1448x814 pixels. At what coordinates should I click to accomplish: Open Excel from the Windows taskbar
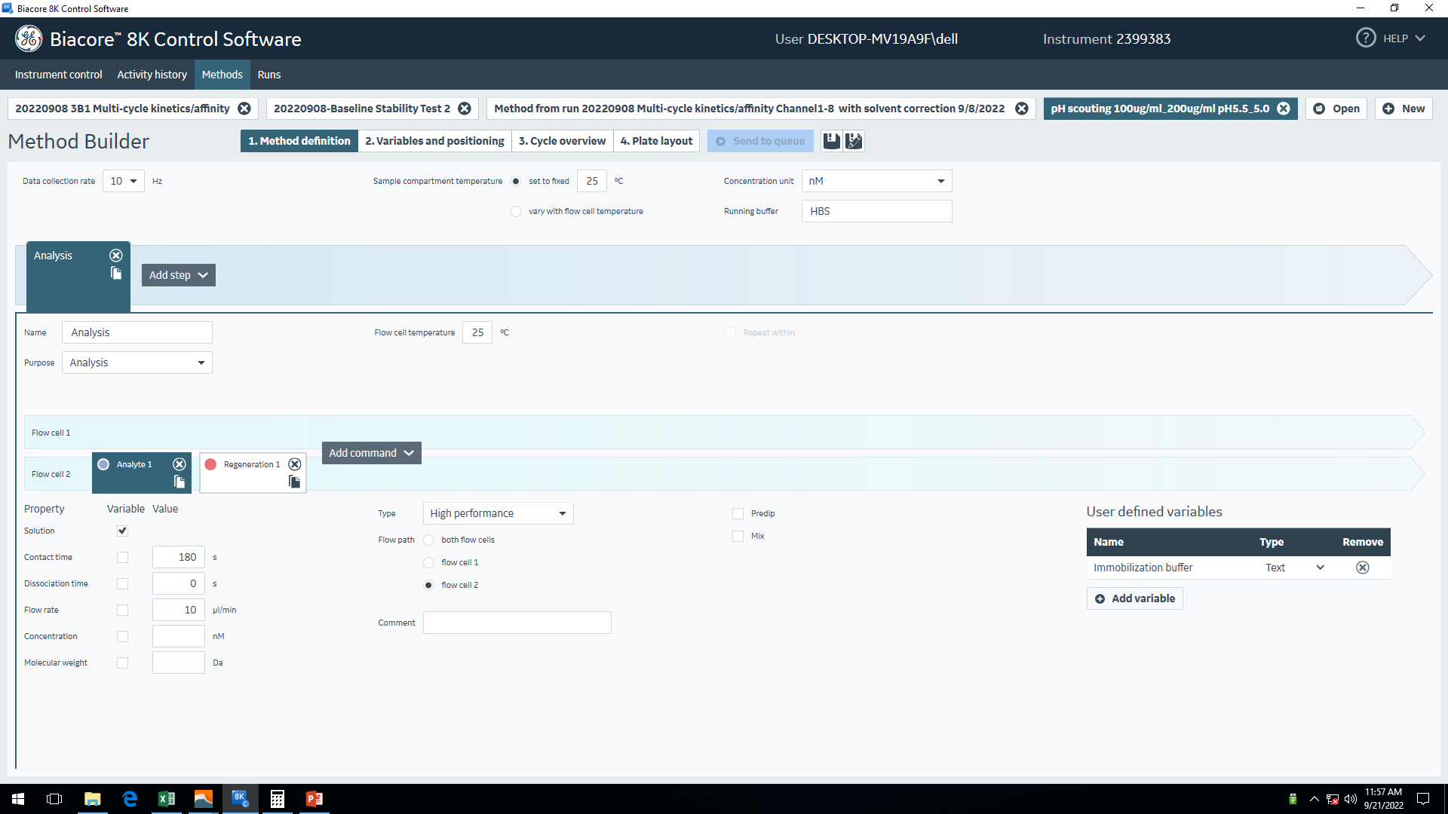[166, 799]
